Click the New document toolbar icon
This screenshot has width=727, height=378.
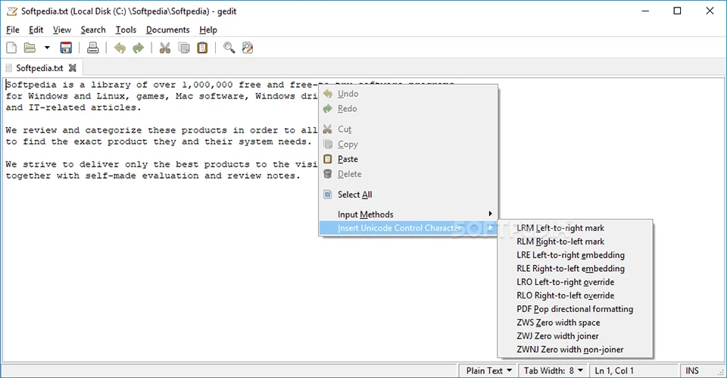[x=11, y=48]
